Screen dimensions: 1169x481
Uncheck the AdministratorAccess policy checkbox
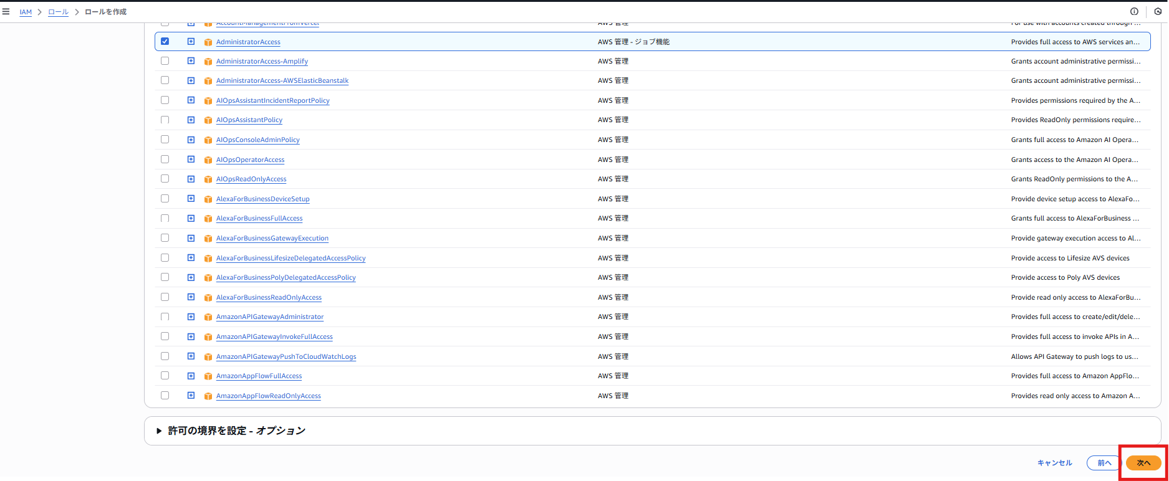165,41
